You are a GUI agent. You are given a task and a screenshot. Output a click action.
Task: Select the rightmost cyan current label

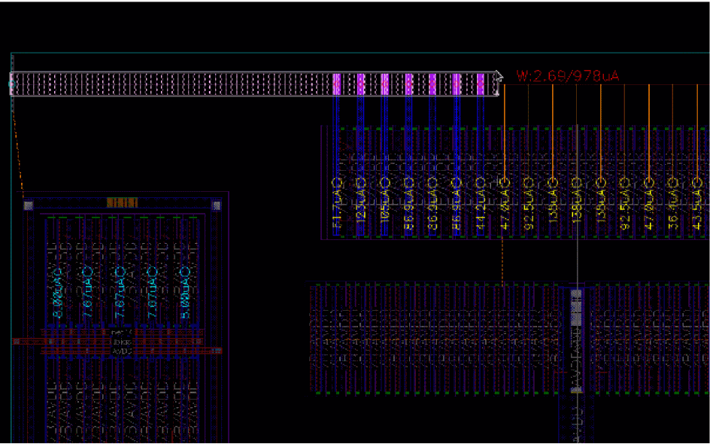[x=184, y=293]
